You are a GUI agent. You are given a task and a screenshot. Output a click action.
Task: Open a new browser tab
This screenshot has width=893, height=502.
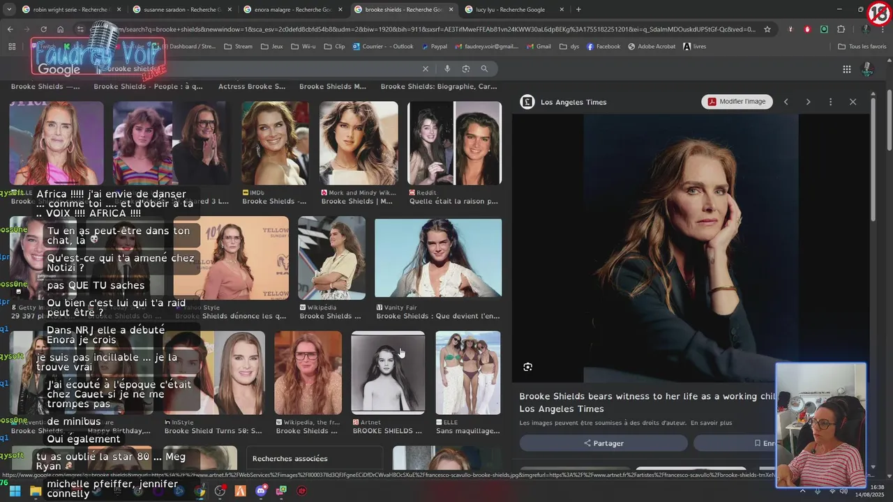(x=578, y=10)
